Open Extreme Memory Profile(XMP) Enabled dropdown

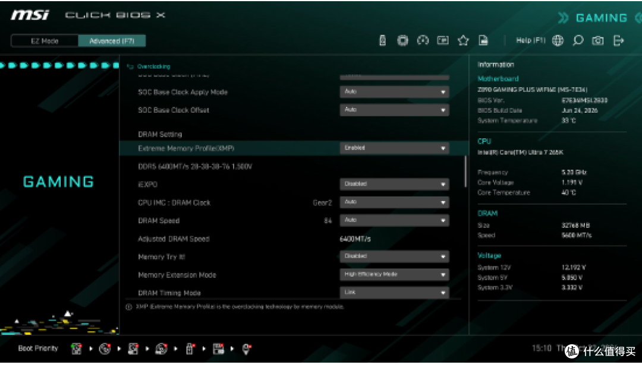394,148
